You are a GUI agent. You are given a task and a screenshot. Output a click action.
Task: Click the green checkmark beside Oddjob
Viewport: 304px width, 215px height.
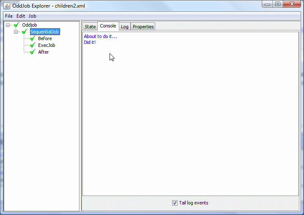click(17, 25)
